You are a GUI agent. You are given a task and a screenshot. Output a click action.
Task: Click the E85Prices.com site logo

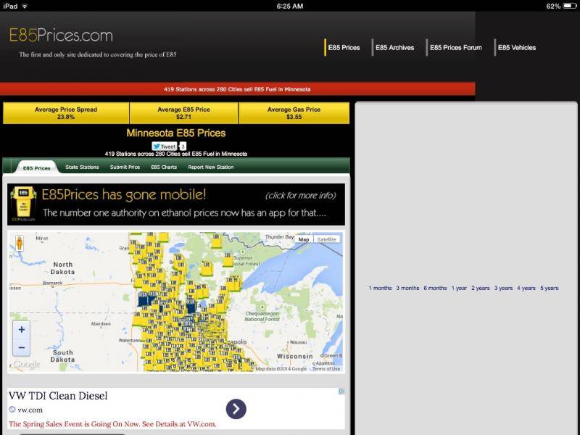pyautogui.click(x=61, y=35)
